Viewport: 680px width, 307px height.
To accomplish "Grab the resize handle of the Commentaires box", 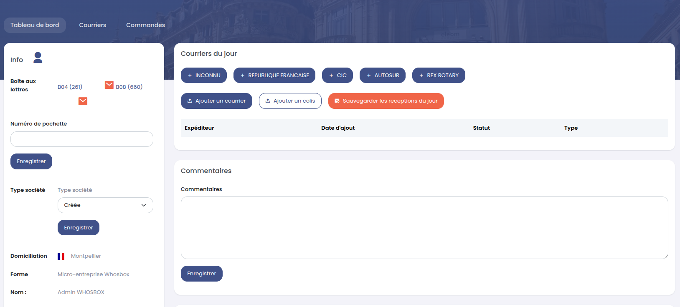I will pyautogui.click(x=665, y=256).
